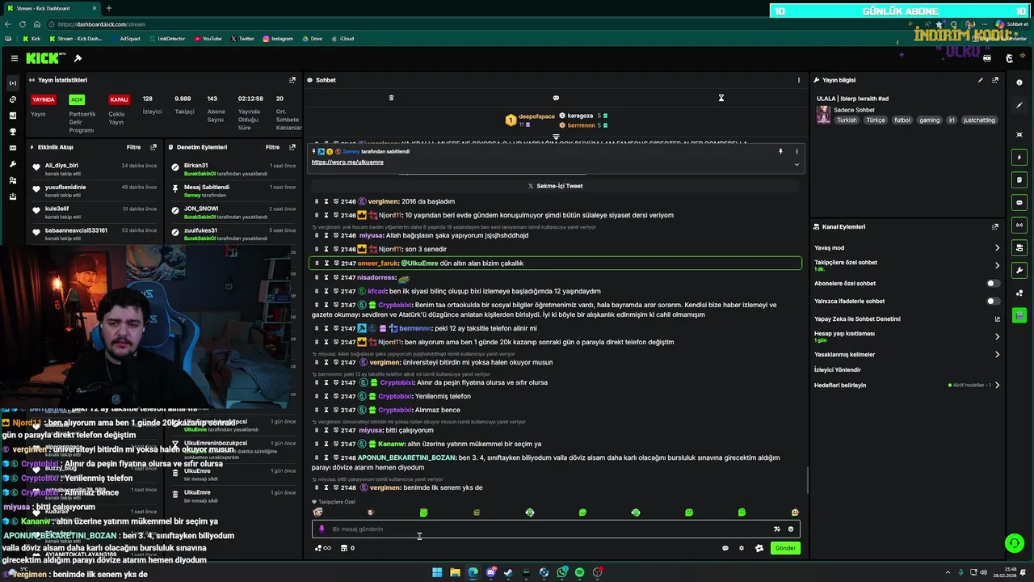Click the trash icon in the chat header row
The height and width of the screenshot is (582, 1034).
[x=391, y=98]
